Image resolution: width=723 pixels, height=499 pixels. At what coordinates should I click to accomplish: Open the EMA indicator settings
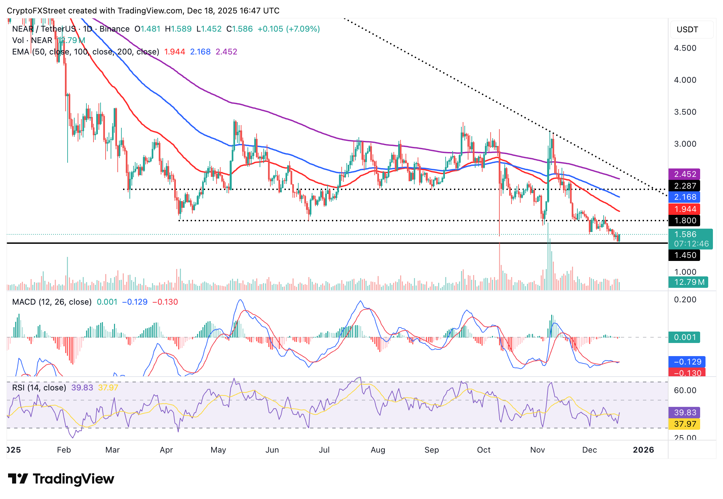(x=86, y=51)
